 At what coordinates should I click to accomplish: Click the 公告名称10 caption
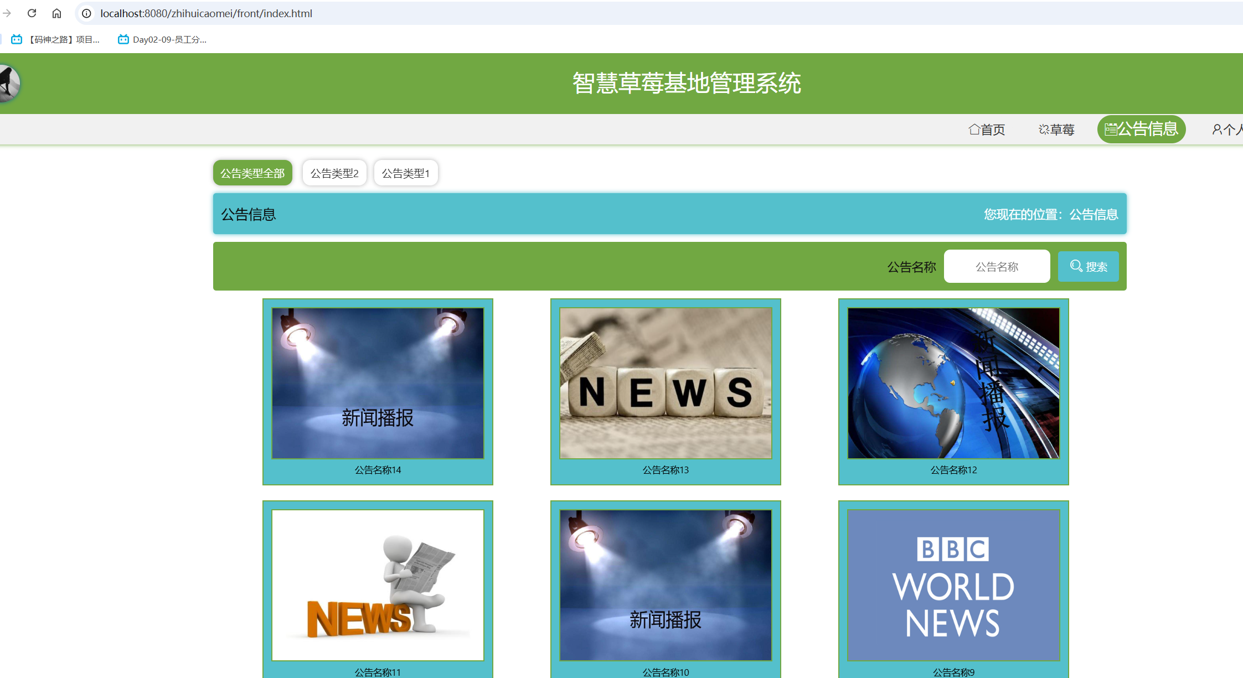666,672
